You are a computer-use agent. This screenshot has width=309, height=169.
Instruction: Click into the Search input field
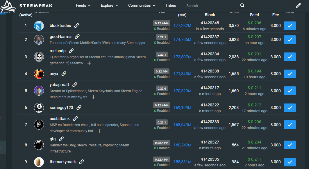click(x=212, y=6)
